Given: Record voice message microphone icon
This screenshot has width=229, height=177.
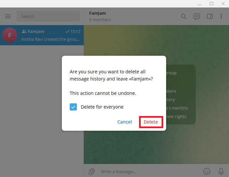Looking at the screenshot, I should [x=221, y=171].
